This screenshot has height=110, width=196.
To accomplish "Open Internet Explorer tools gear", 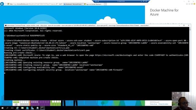I will [x=192, y=4].
